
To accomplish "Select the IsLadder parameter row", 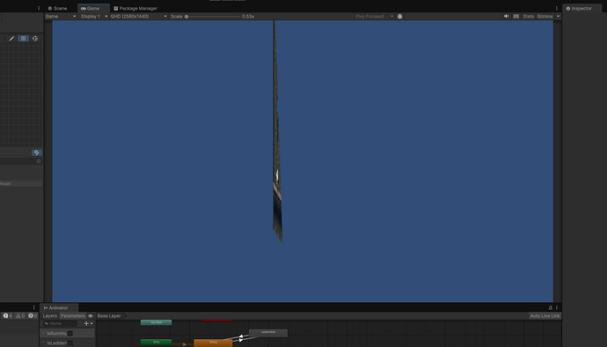I will pos(68,343).
